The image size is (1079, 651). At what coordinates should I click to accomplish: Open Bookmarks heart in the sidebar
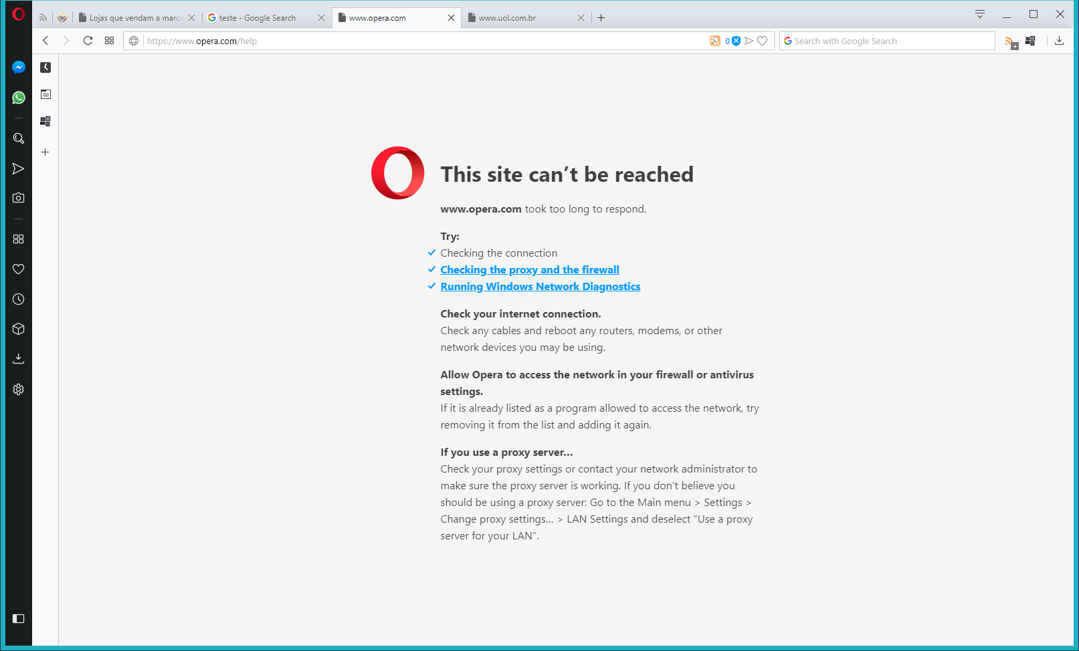[x=19, y=269]
